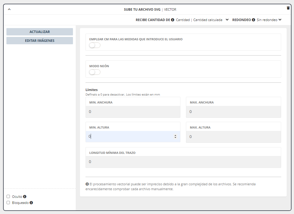Click the Longitud mínima del trazo field

click(x=183, y=162)
